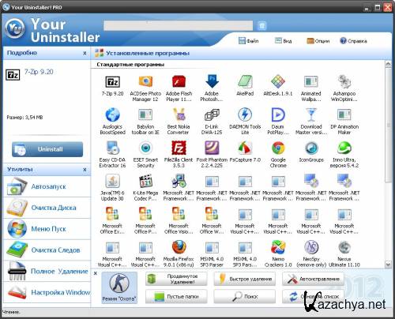Select K-Lite Mega Codec Pack icon
The height and width of the screenshot is (319, 395).
pos(145,181)
